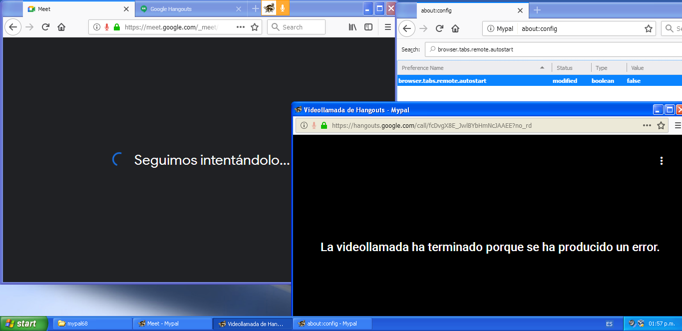Switch to Meet - Mypal taskbar button

172,324
